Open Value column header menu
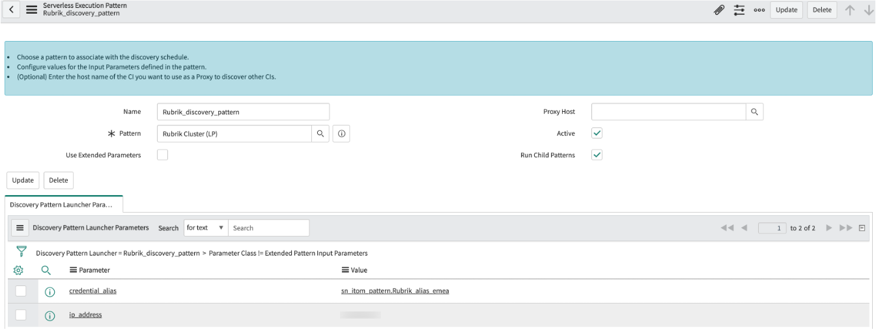This screenshot has height=329, width=876. tap(345, 270)
